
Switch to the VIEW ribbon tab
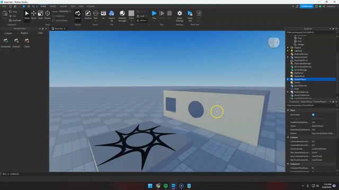click(x=81, y=6)
